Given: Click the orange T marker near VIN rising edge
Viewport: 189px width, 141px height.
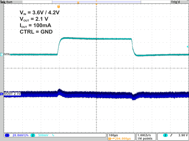Looking at the screenshot, I should pos(59,7).
